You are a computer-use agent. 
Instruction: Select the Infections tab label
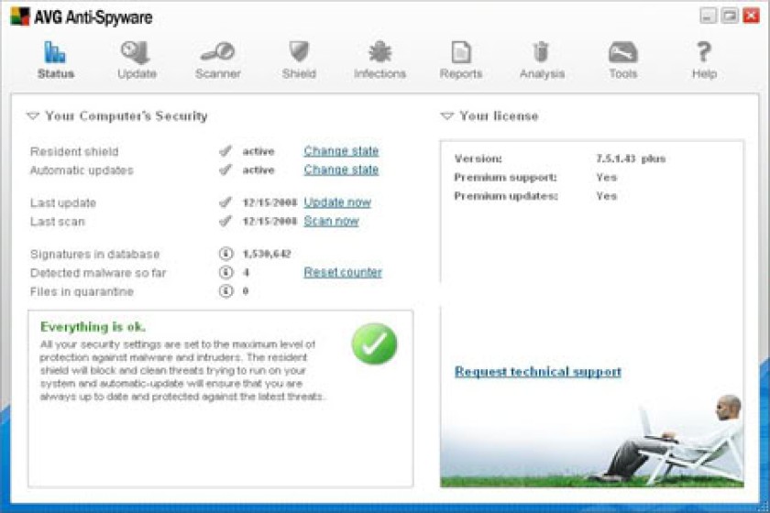pos(379,73)
